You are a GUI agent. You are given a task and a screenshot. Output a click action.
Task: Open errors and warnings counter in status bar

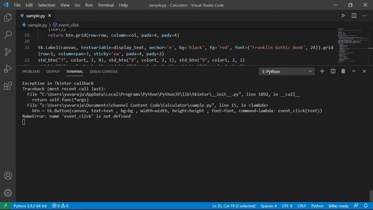[60, 206]
